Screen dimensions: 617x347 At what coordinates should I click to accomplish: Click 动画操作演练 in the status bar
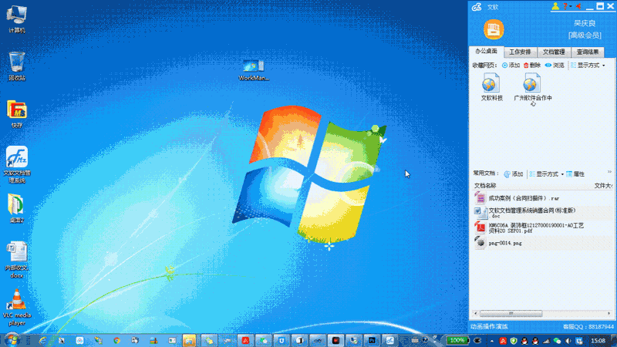(489, 326)
